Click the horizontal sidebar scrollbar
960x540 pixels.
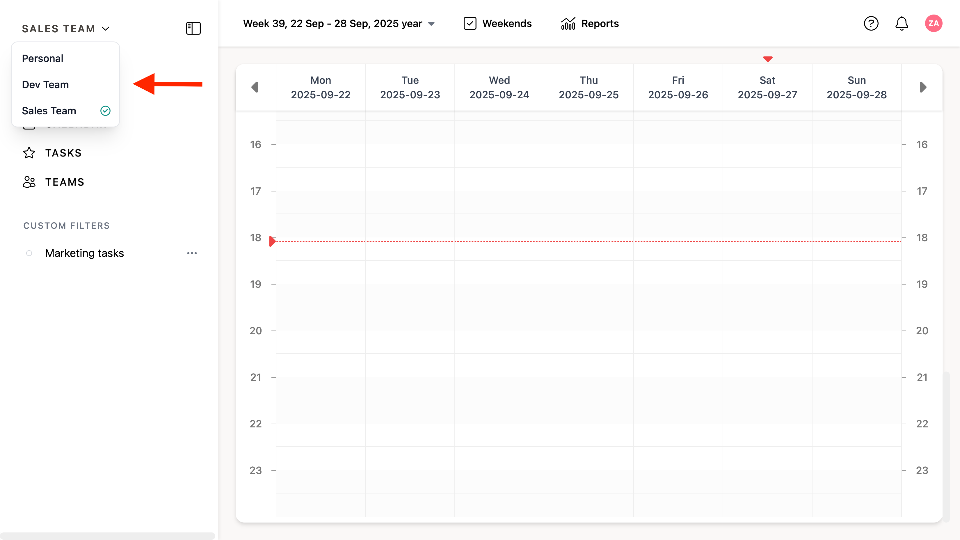click(x=107, y=536)
